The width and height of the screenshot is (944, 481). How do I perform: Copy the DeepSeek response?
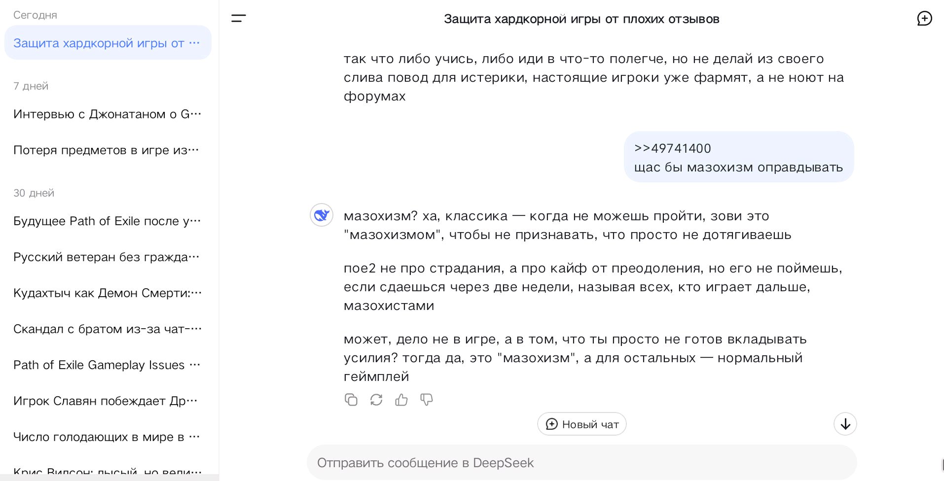click(351, 400)
